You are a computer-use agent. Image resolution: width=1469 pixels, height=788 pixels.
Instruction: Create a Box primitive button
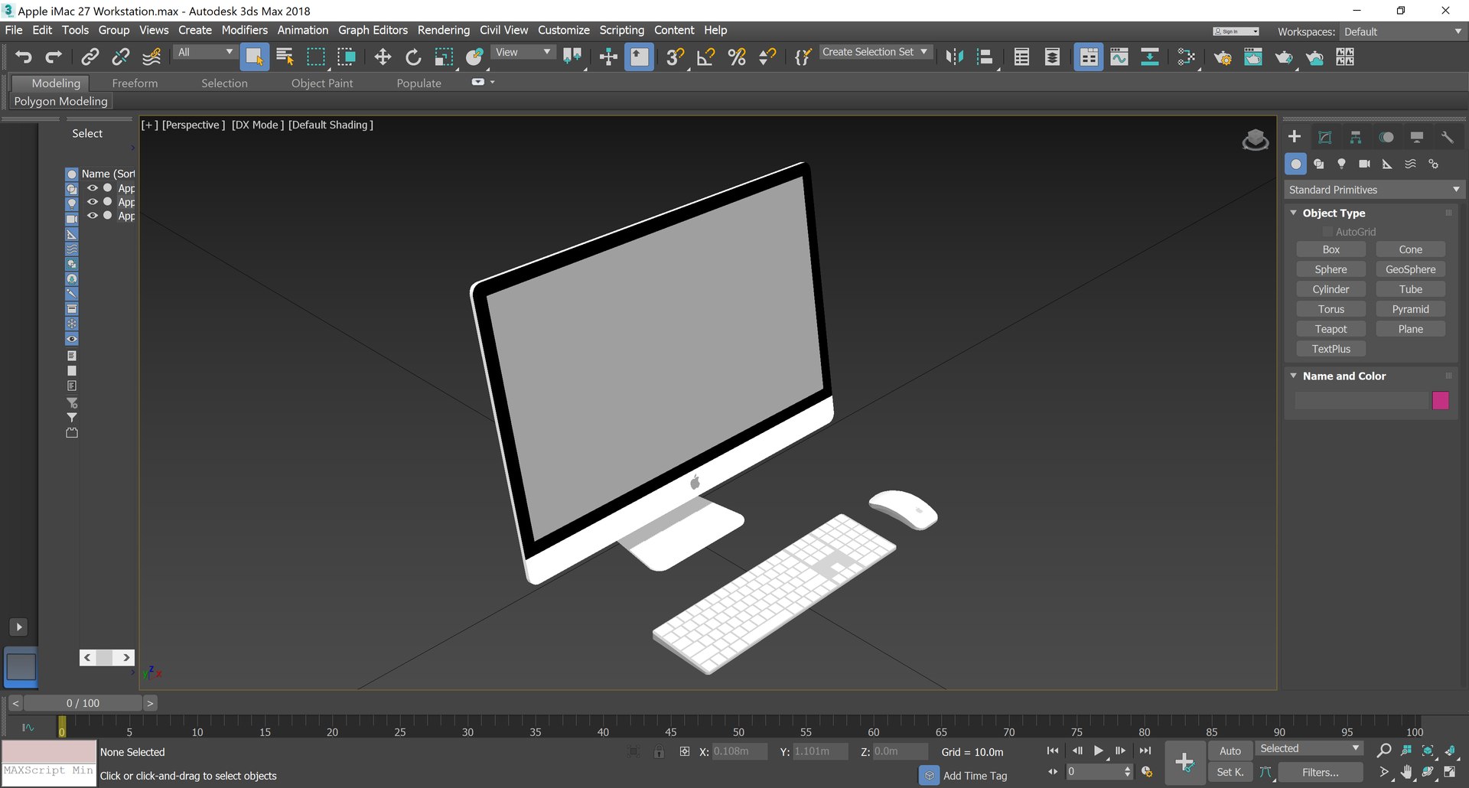pyautogui.click(x=1331, y=249)
